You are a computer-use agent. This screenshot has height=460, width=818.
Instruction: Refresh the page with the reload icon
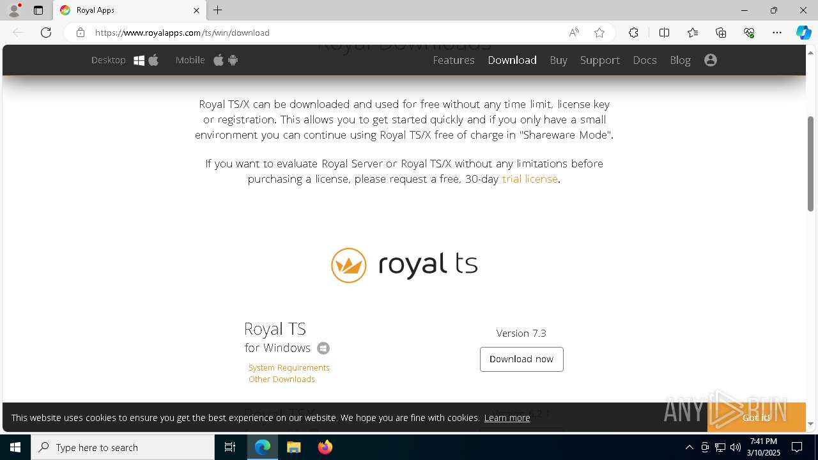[46, 33]
